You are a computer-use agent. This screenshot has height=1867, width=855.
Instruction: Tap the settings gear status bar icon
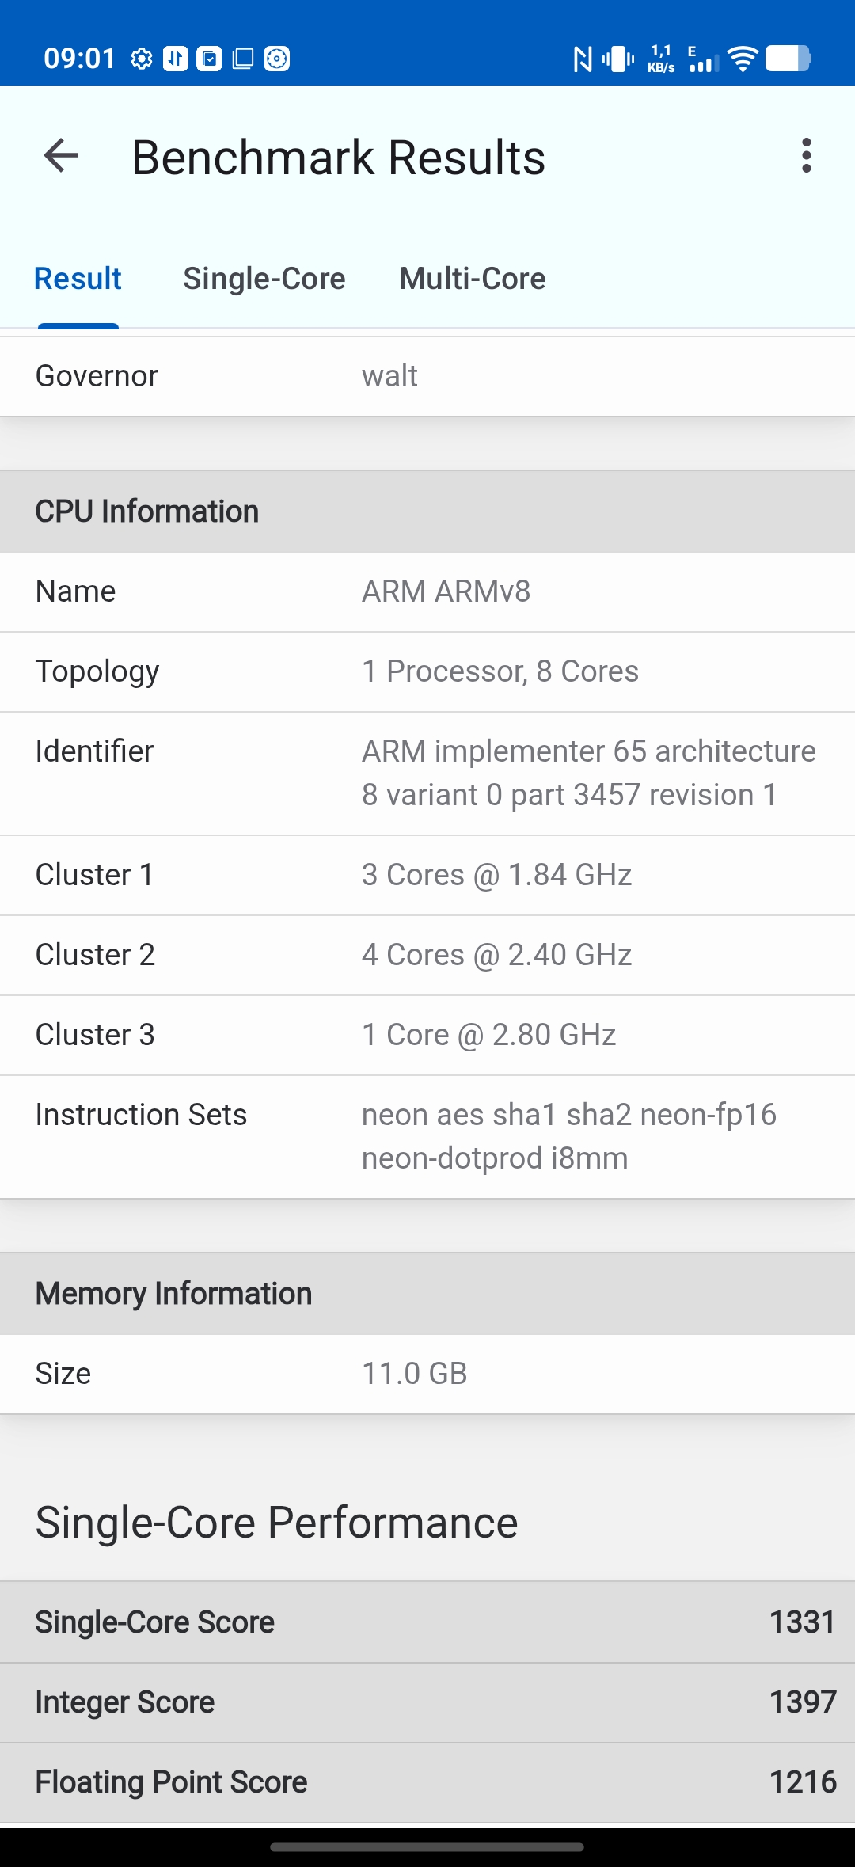[x=142, y=59]
